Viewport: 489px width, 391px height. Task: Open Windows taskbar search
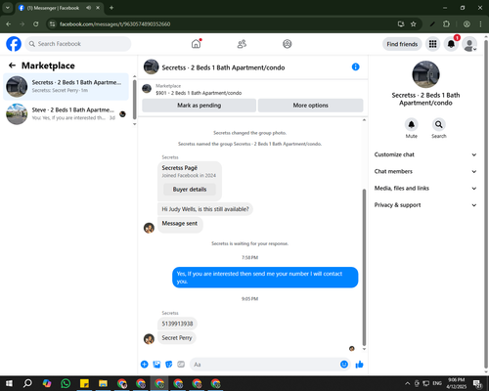coord(27,383)
